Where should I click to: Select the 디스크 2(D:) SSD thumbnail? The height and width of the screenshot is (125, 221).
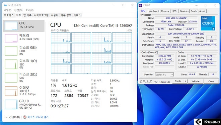click(x=11, y=78)
